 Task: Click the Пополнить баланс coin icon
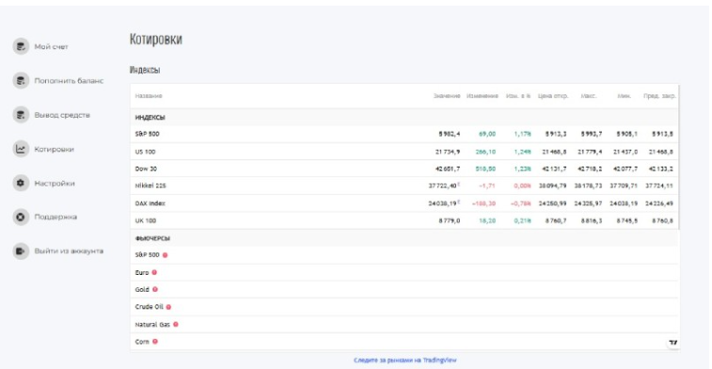[21, 81]
